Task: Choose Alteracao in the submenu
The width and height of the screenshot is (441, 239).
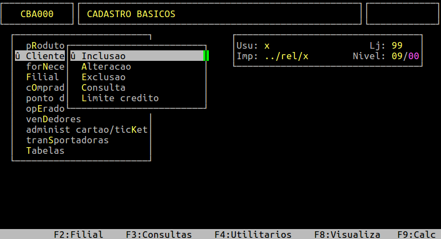Action: [x=106, y=66]
